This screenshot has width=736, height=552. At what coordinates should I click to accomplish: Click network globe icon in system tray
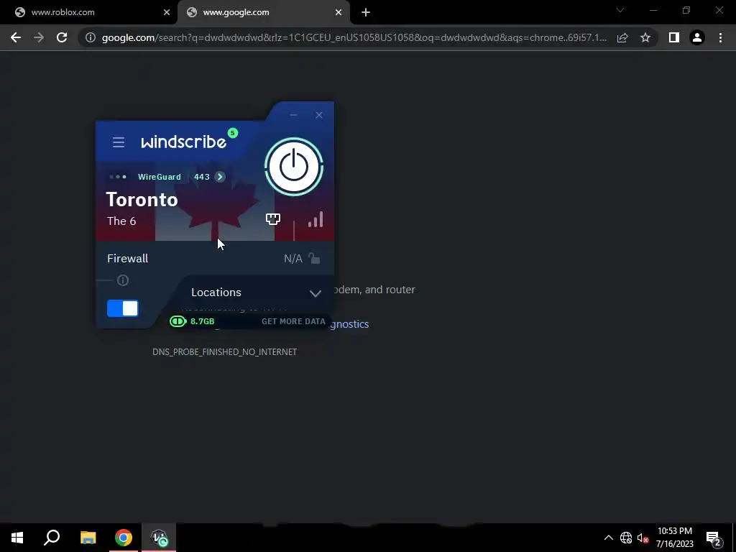(626, 538)
